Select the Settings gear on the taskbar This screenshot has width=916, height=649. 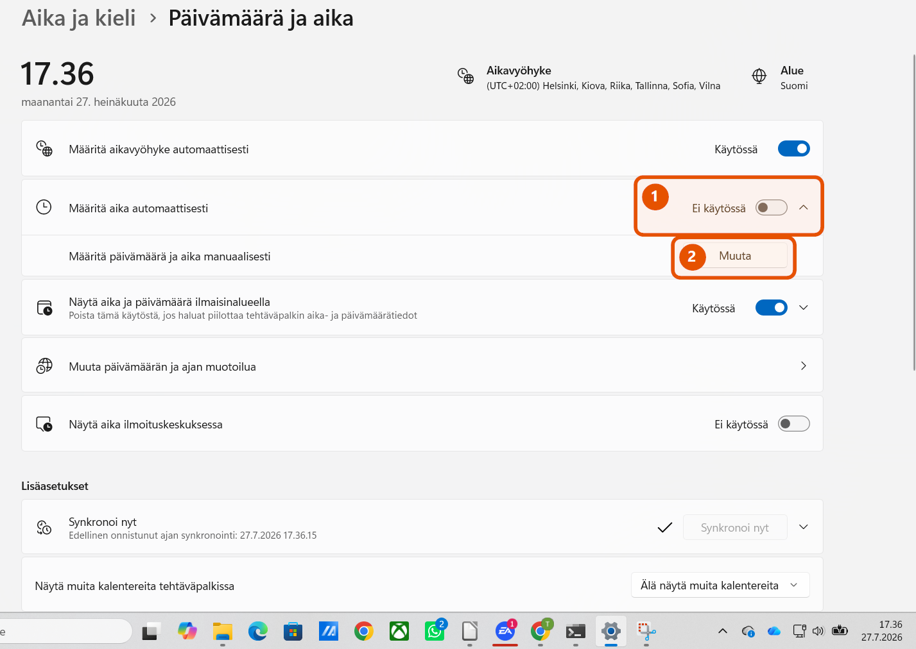[611, 632]
